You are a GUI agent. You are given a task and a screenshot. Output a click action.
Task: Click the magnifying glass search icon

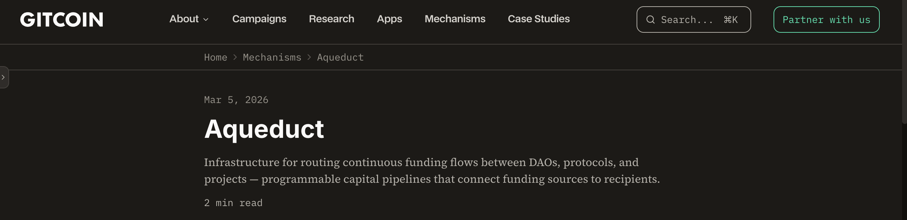pyautogui.click(x=650, y=19)
